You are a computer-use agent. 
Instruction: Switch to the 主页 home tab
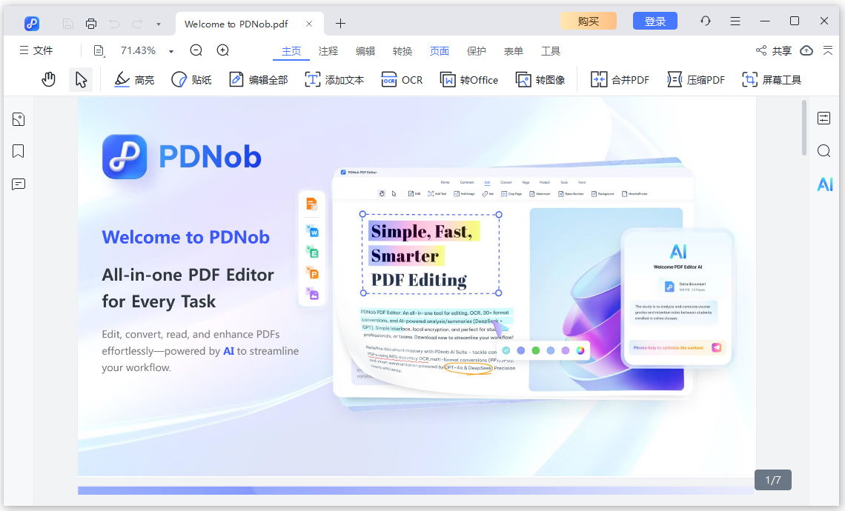(x=291, y=51)
